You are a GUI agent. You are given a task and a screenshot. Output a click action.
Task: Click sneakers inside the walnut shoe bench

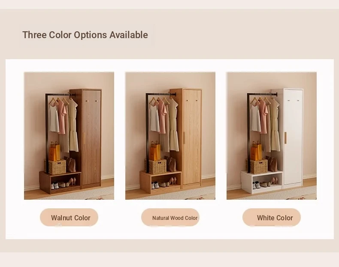point(54,186)
